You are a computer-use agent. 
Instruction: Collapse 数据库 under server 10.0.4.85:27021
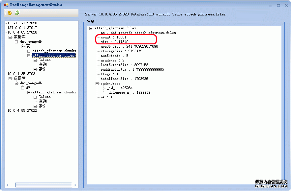[x=10, y=79]
